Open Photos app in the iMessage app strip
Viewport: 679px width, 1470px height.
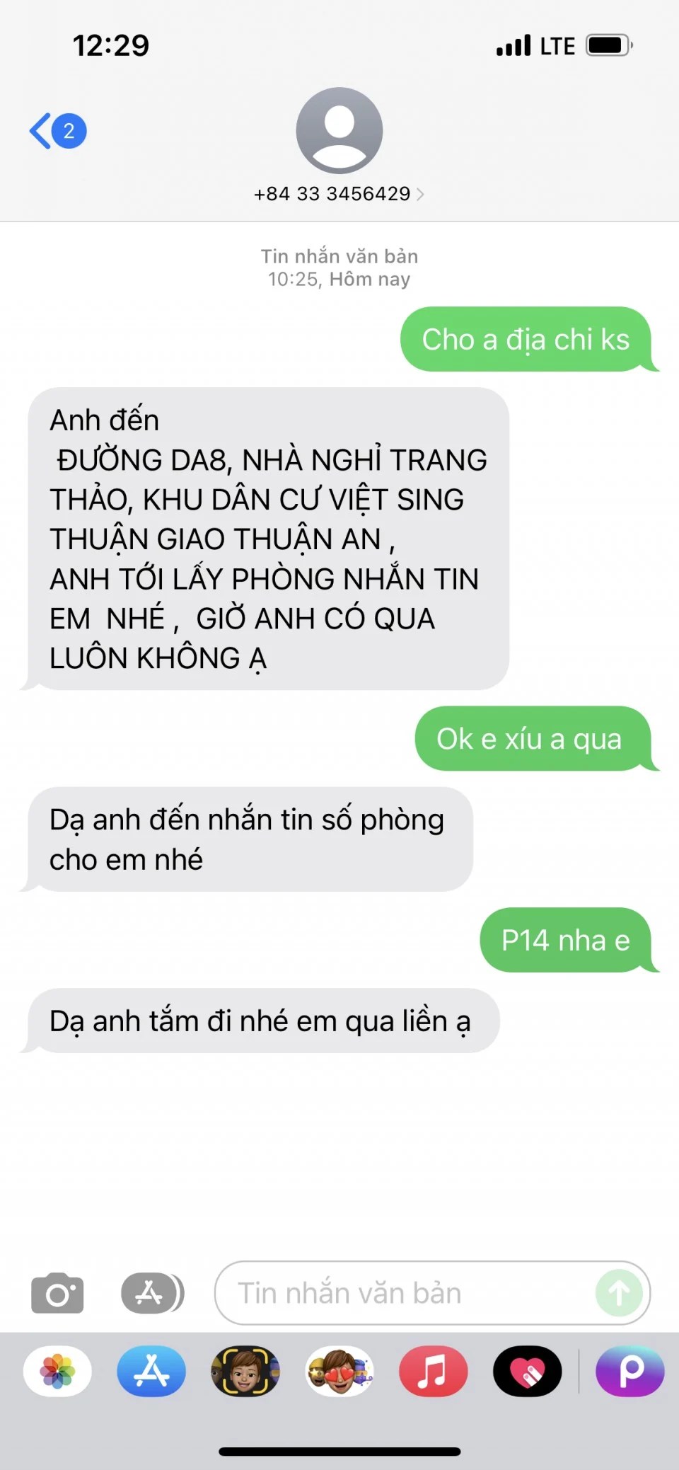(x=57, y=1371)
